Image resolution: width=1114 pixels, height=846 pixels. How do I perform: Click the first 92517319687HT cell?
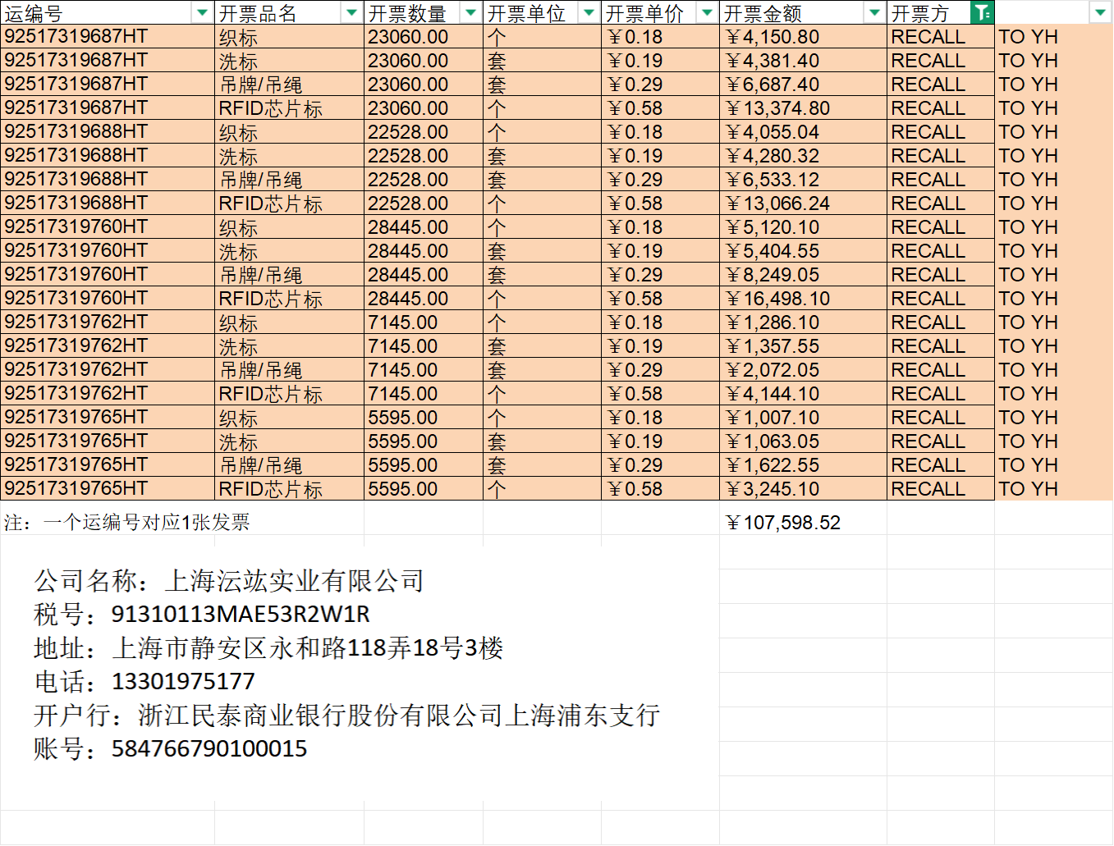point(76,37)
